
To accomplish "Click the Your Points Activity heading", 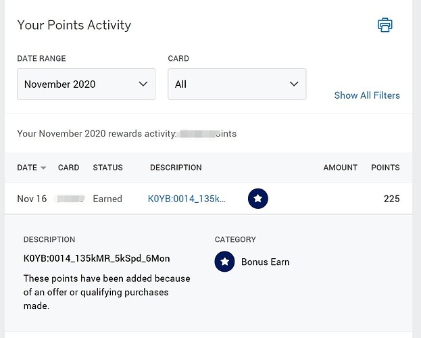I will 74,26.
